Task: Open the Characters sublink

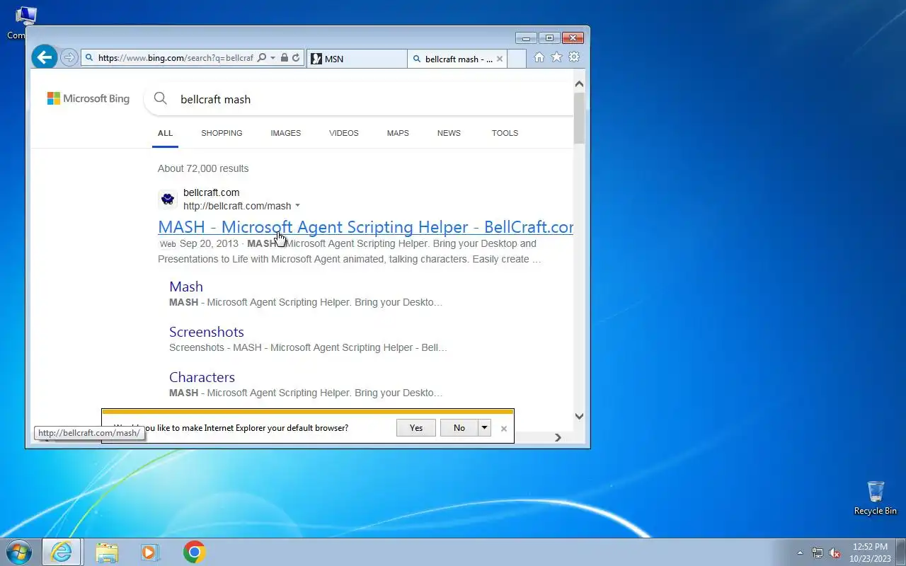Action: 202,377
